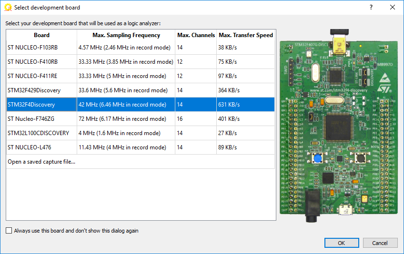Screen dimensions: 404x254
Task: Click '33.33 MHz (3.85 MHz in record mode)' cell
Action: click(x=126, y=62)
